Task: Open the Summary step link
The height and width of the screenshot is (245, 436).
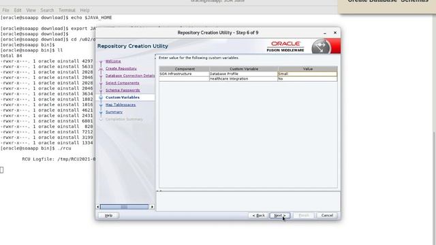Action: (x=114, y=112)
